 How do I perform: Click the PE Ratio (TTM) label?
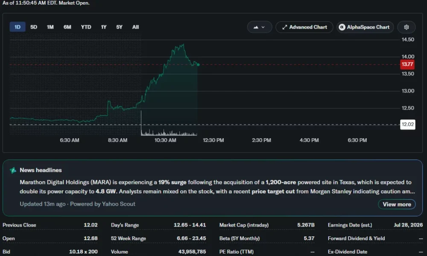[237, 252]
